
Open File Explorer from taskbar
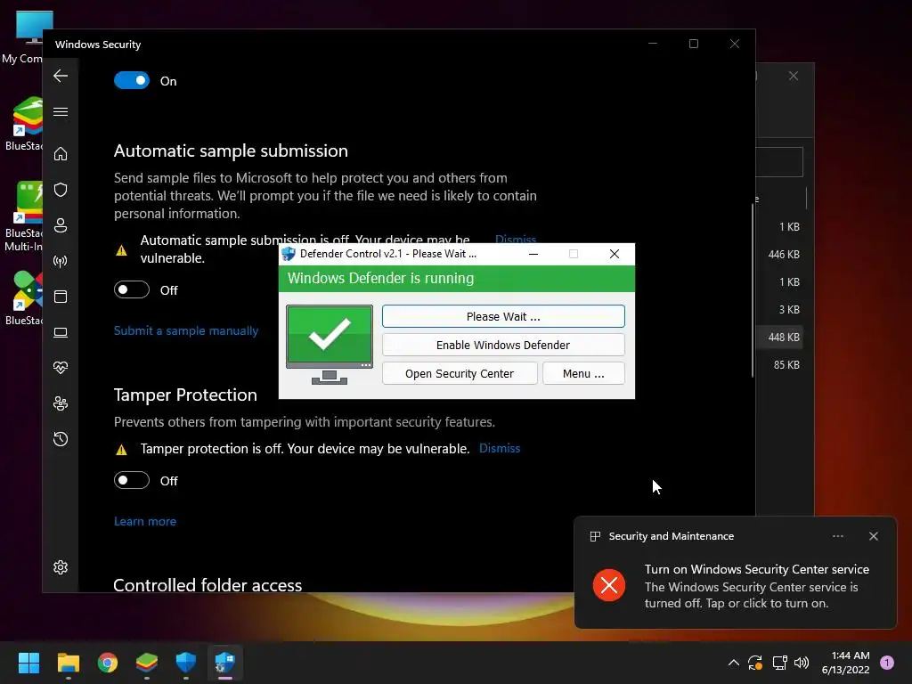[x=68, y=663]
